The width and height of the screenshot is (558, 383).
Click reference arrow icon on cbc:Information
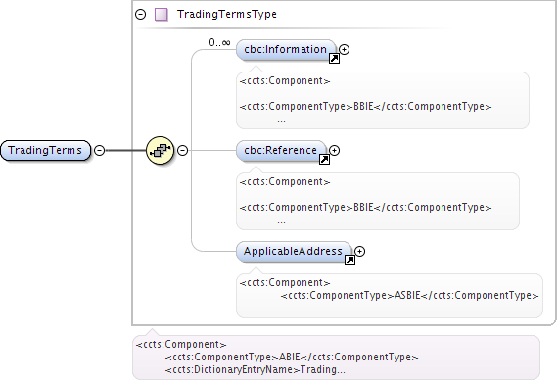tap(334, 59)
